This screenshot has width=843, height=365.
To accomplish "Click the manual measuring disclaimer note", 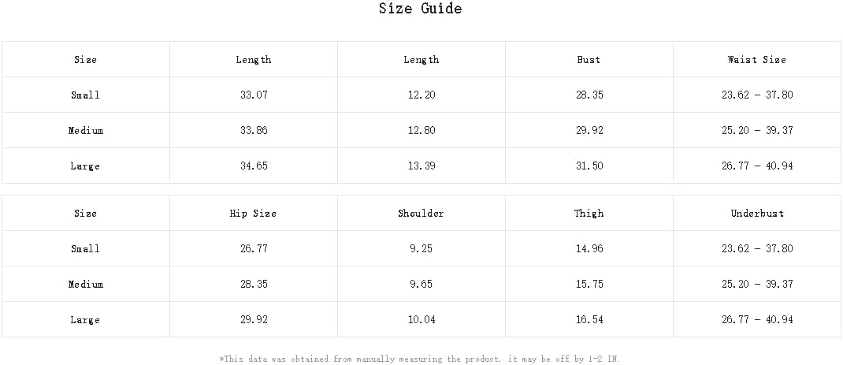I will click(421, 359).
